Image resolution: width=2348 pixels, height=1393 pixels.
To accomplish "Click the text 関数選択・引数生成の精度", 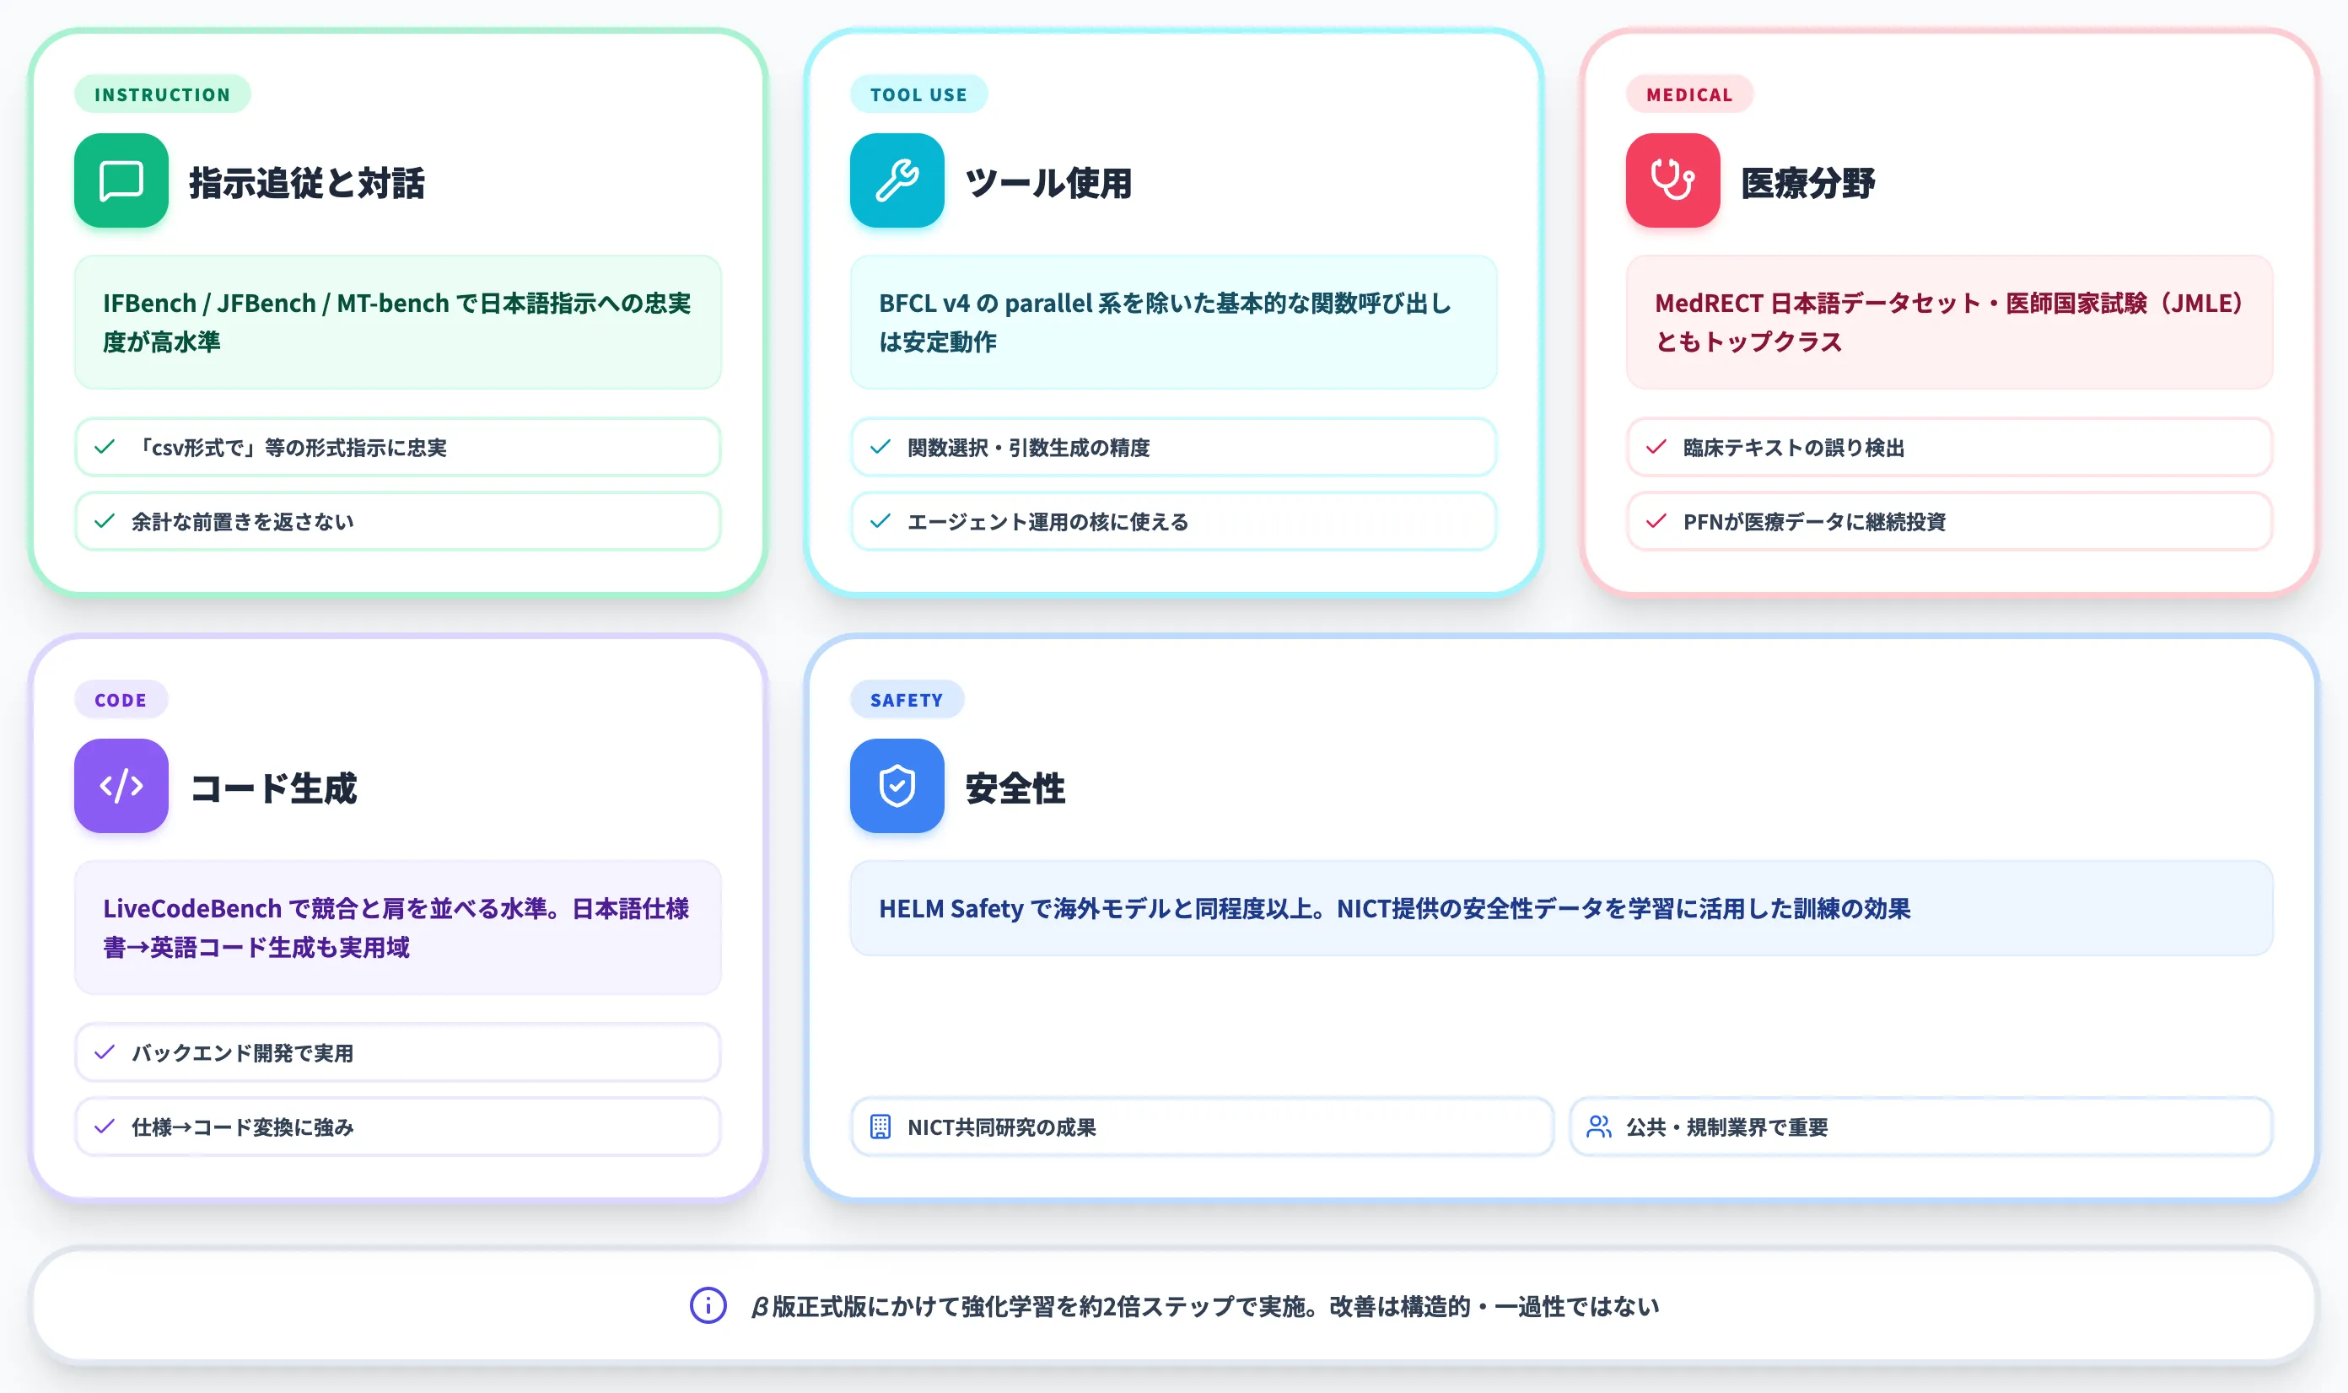I will 1029,448.
